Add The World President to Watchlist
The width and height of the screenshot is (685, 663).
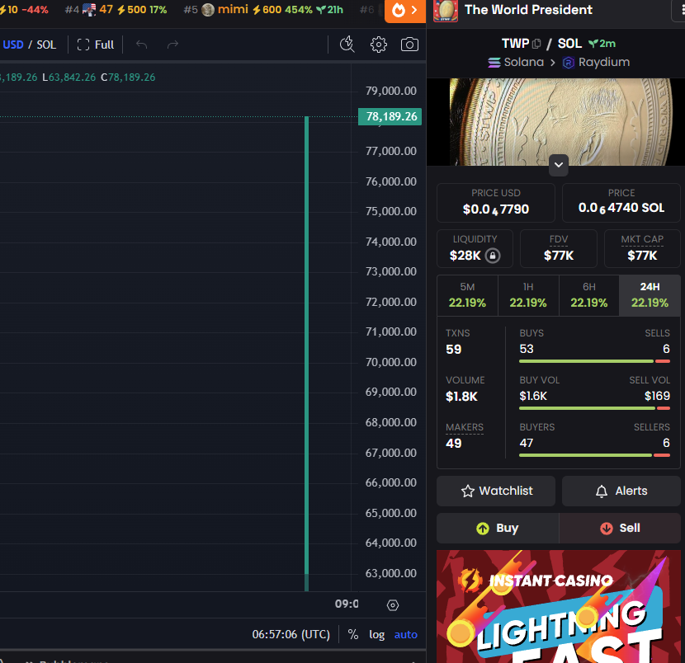[495, 491]
